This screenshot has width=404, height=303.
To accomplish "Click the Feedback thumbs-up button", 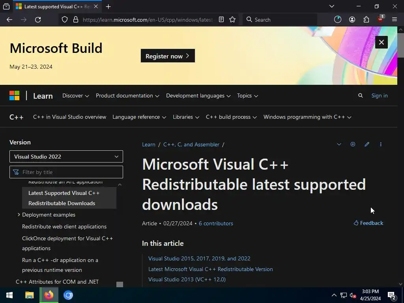I will click(x=368, y=223).
